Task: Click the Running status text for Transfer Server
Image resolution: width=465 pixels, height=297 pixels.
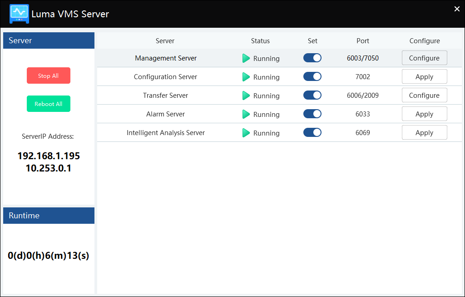Action: 266,96
